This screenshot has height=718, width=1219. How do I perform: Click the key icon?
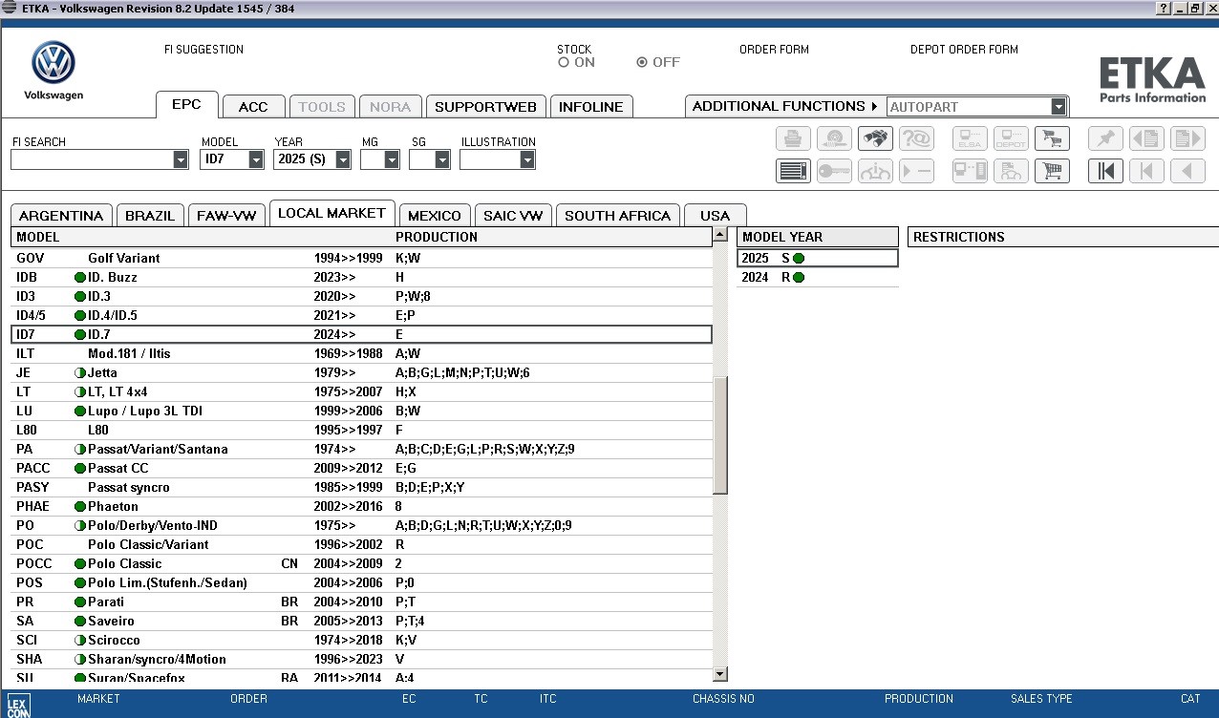834,171
